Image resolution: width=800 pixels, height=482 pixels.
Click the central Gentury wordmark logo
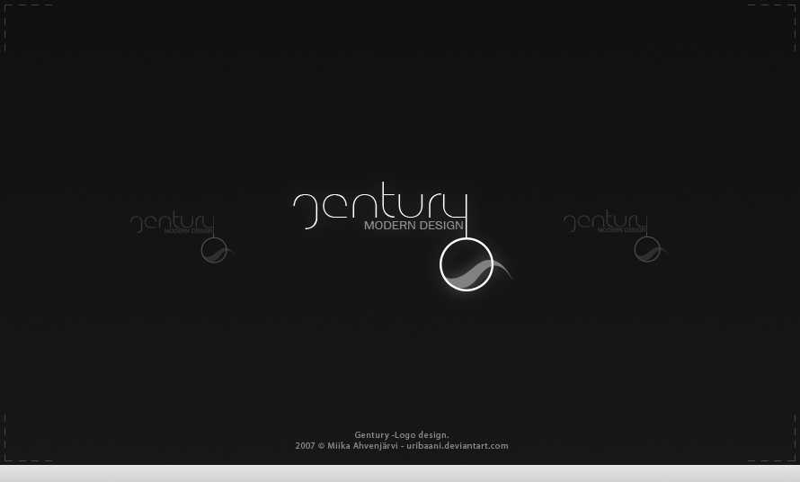point(379,206)
